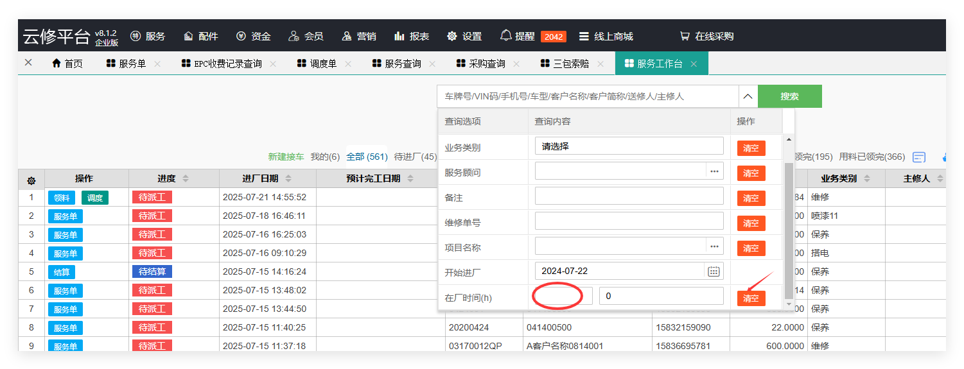Click the ellipsis button for 服务顾问
964x369 pixels.
point(714,171)
